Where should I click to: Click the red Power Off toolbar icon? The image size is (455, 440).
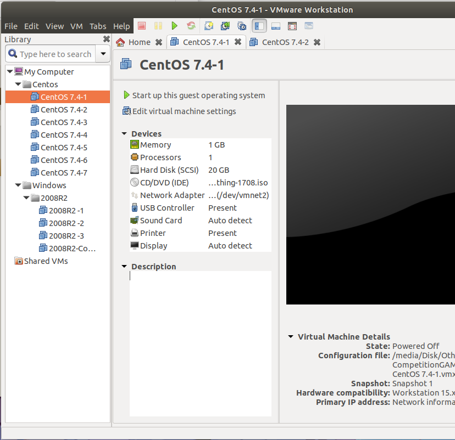click(142, 26)
